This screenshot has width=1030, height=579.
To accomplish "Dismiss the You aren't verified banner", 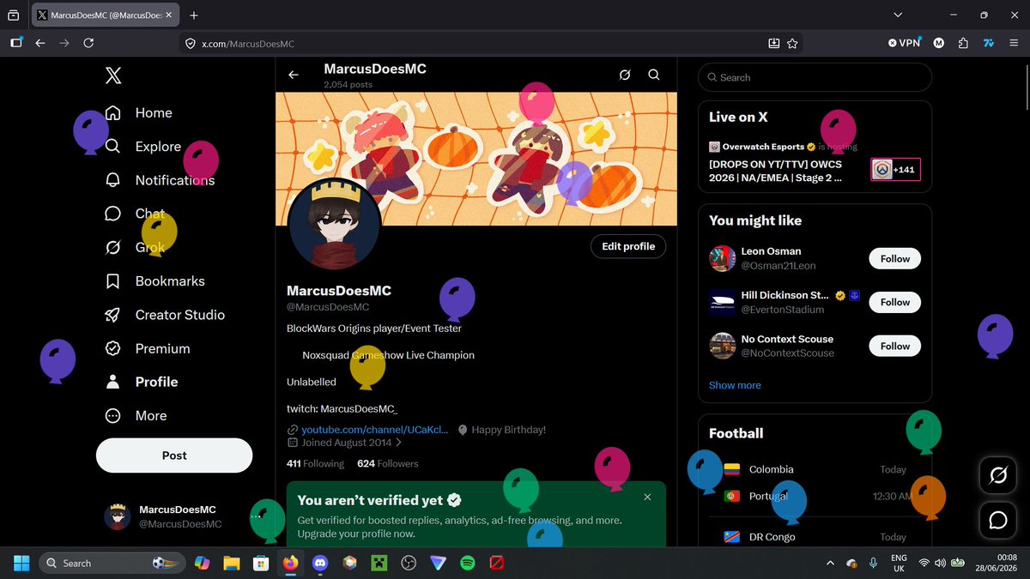I will pos(647,497).
